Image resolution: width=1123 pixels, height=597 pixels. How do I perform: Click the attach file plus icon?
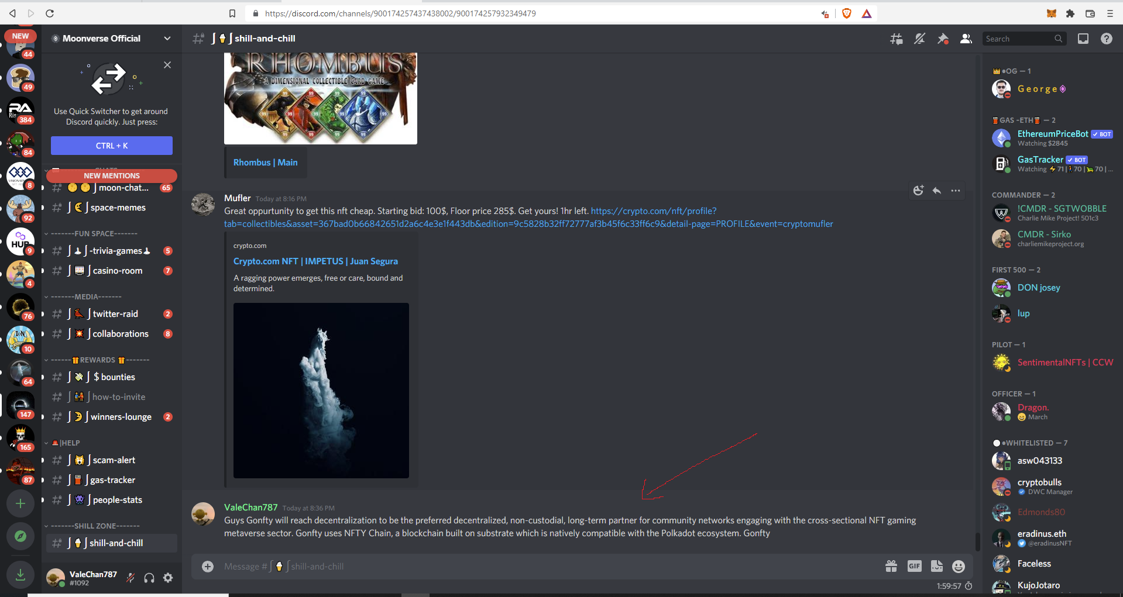pos(208,567)
